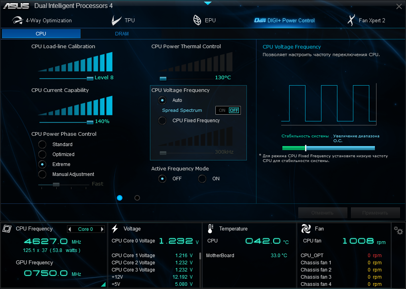This screenshot has width=406, height=289.
Task: Open the Fan Xpert 2 icon
Action: pyautogui.click(x=351, y=20)
